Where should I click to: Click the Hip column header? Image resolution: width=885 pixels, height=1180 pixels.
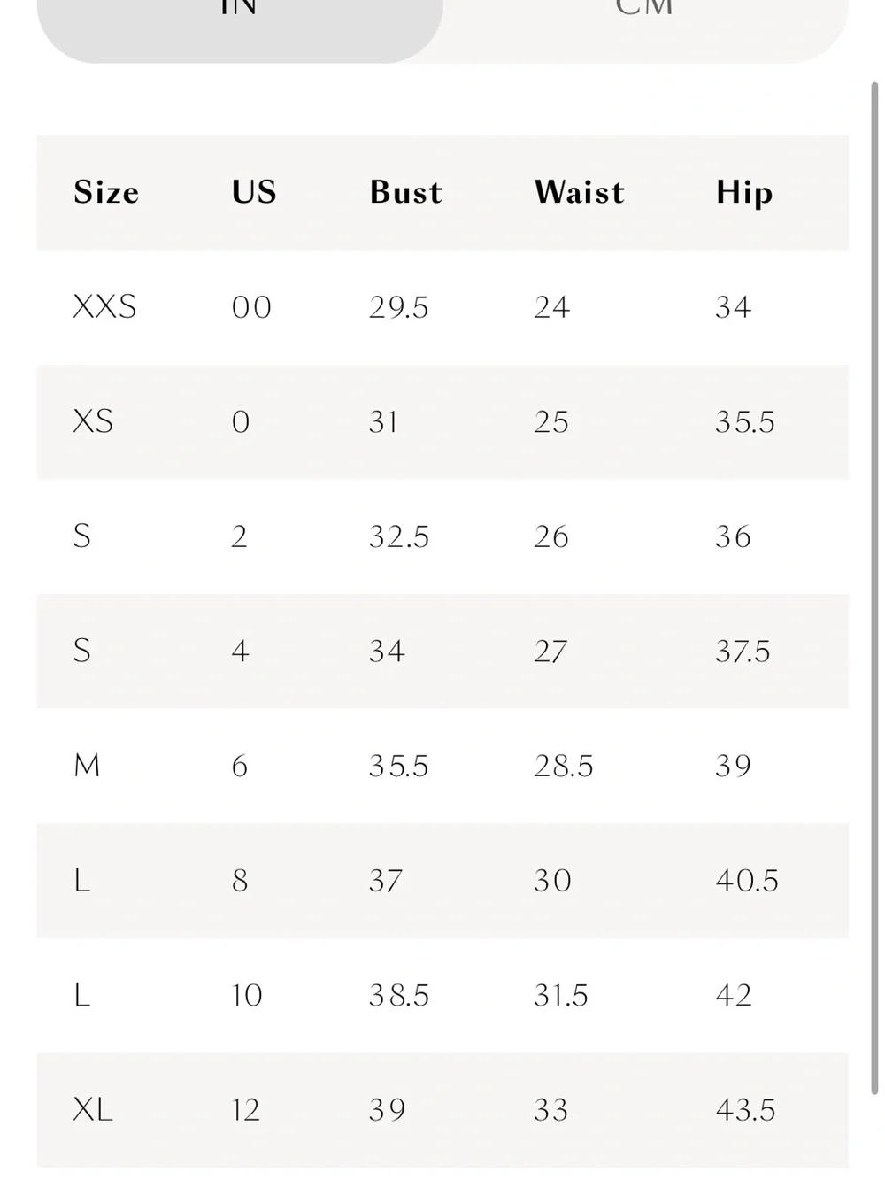[x=744, y=193]
